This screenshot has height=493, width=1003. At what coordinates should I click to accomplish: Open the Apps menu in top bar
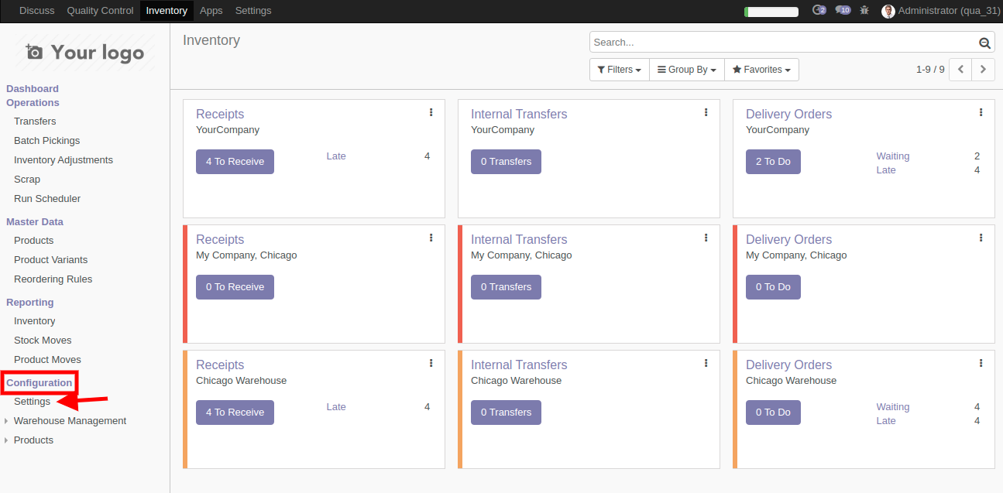211,11
